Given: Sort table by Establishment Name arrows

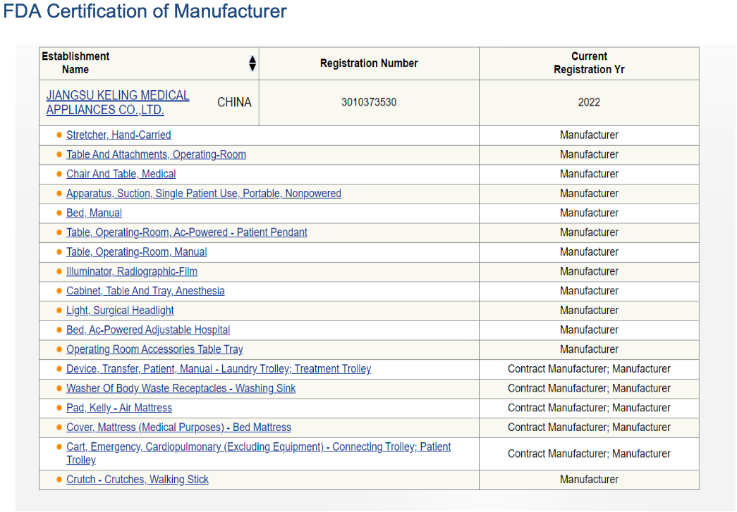Looking at the screenshot, I should click(252, 63).
